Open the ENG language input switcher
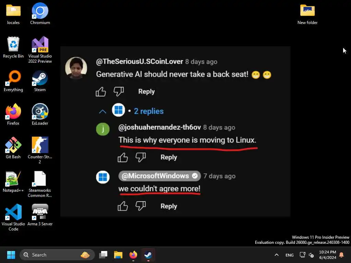 coord(289,255)
